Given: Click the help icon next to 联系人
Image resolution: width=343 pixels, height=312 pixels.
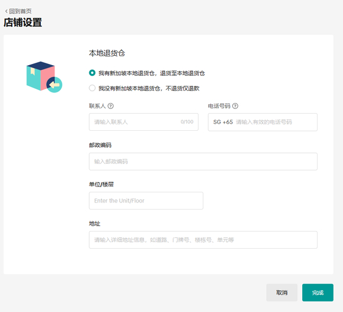Looking at the screenshot, I should (x=111, y=106).
